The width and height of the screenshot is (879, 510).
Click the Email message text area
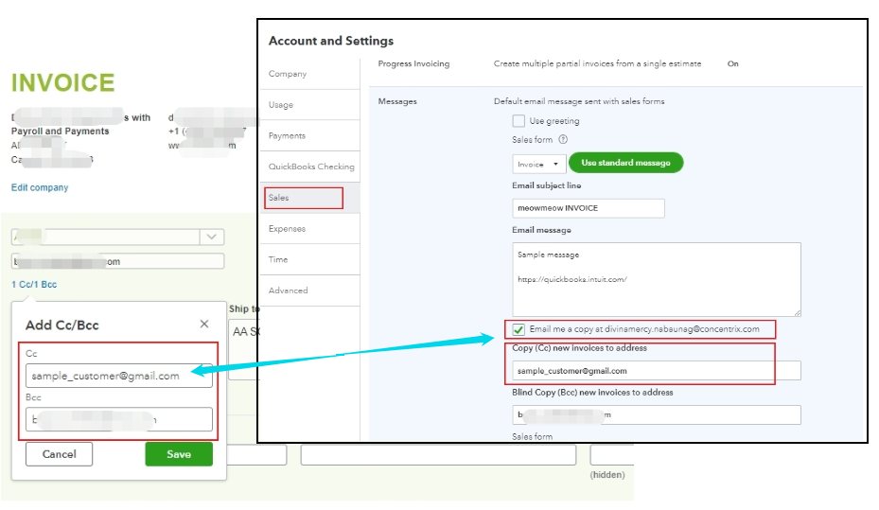click(x=657, y=279)
